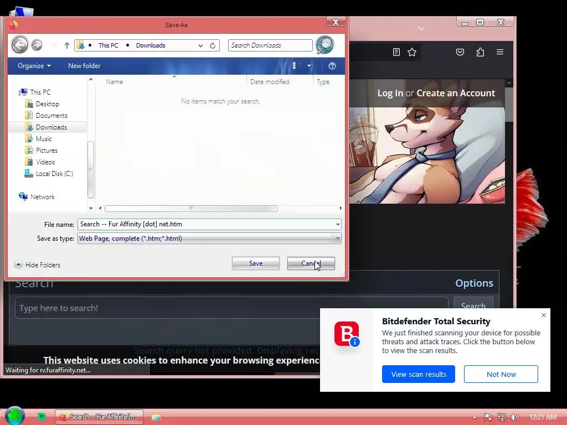The image size is (567, 425).
Task: Expand the File name dropdown list
Action: 337,225
